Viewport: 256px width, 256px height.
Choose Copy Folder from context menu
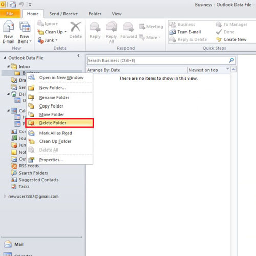pyautogui.click(x=59, y=106)
